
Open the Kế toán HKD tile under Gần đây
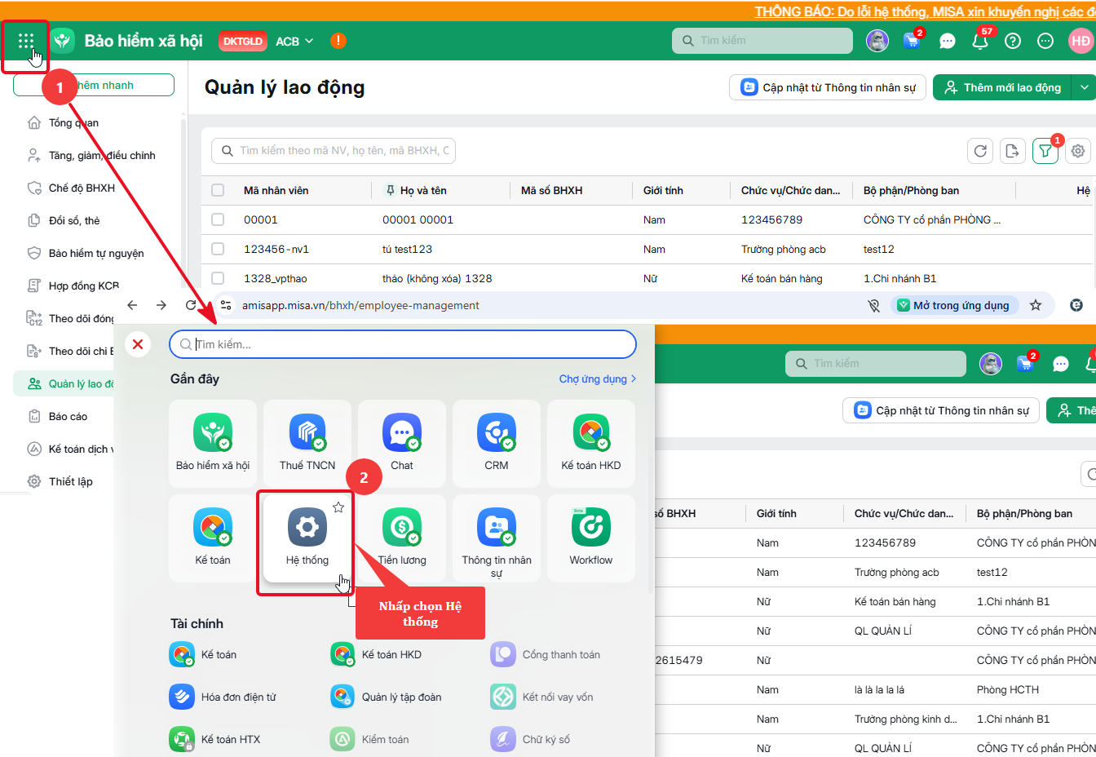[x=591, y=444]
